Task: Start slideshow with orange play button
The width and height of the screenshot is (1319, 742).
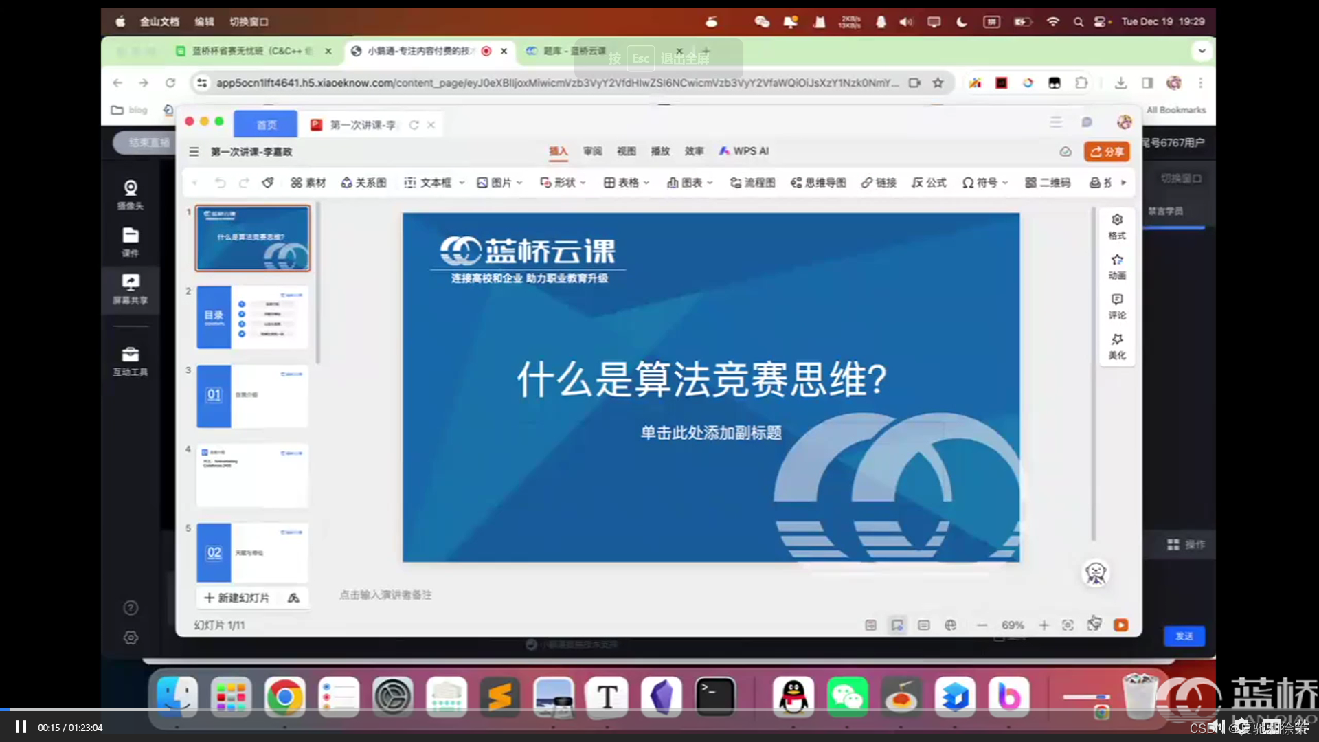Action: point(1121,625)
